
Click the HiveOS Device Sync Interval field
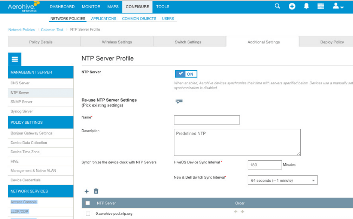coord(264,165)
